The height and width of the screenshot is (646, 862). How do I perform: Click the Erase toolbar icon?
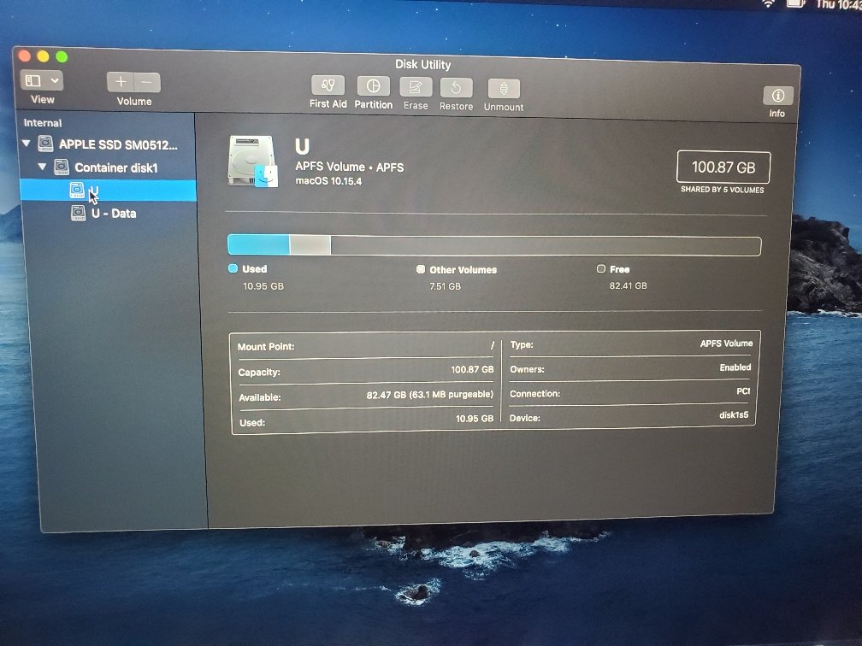(x=416, y=87)
